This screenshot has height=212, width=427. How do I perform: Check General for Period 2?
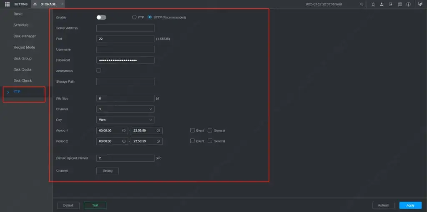[x=210, y=141]
